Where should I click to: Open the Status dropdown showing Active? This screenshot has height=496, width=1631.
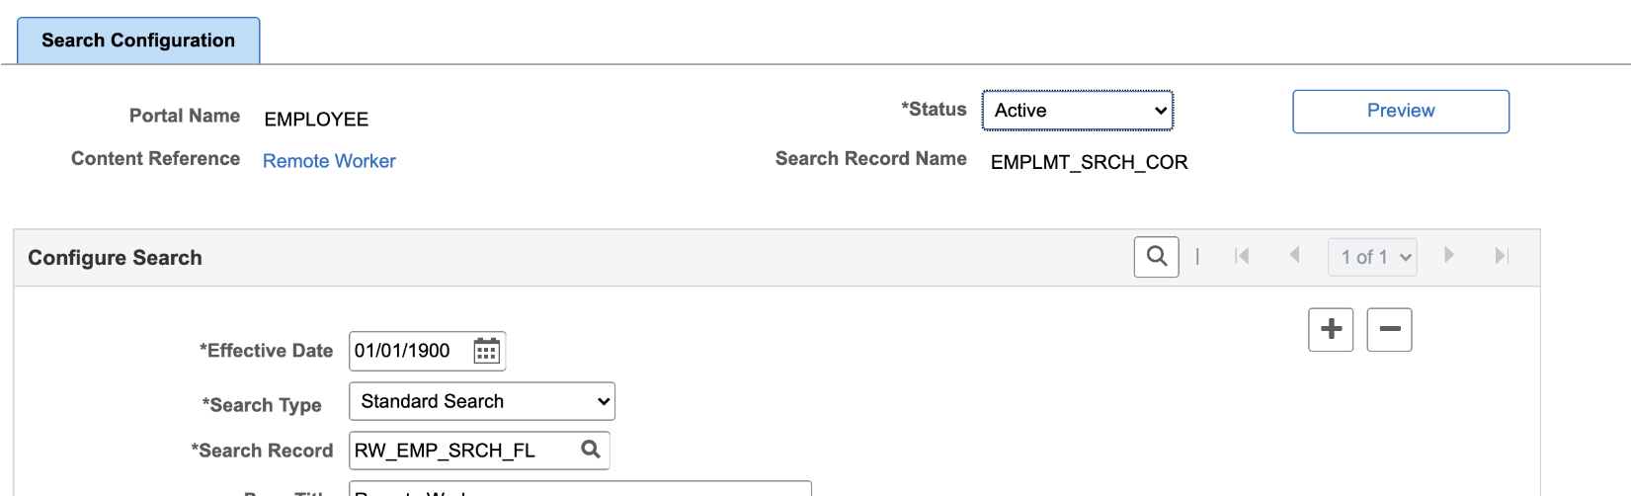(1077, 111)
